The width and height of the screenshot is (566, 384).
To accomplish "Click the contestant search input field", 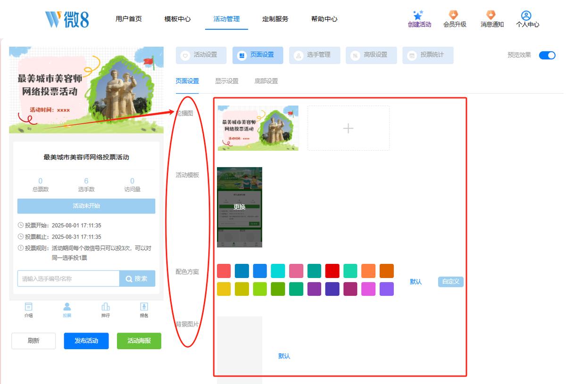I will 68,278.
